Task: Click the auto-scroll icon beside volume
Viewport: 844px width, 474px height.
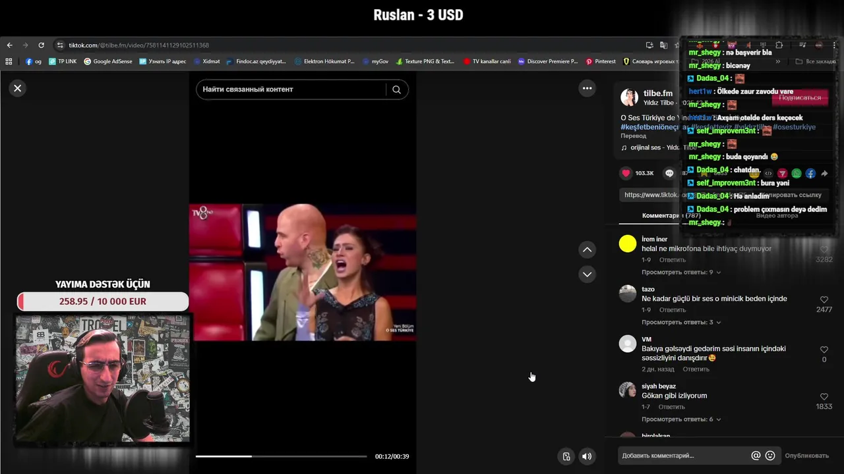Action: pyautogui.click(x=566, y=456)
